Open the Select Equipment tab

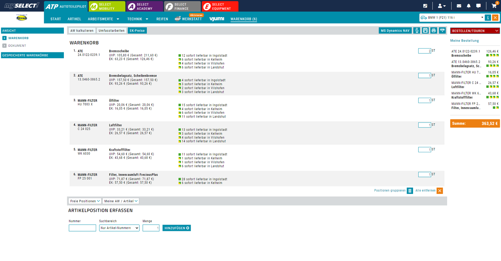220,6
